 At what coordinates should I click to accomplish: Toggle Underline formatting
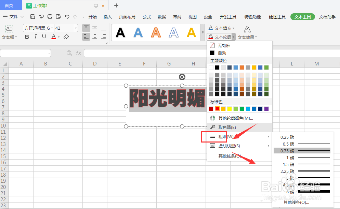(x=44, y=37)
